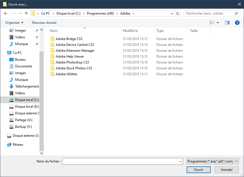
Task: Open Partage (U:) network drive
Action: click(x=24, y=120)
